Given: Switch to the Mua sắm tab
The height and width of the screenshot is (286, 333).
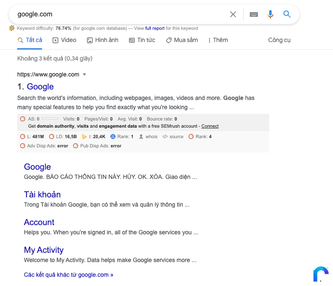Looking at the screenshot, I should (182, 40).
